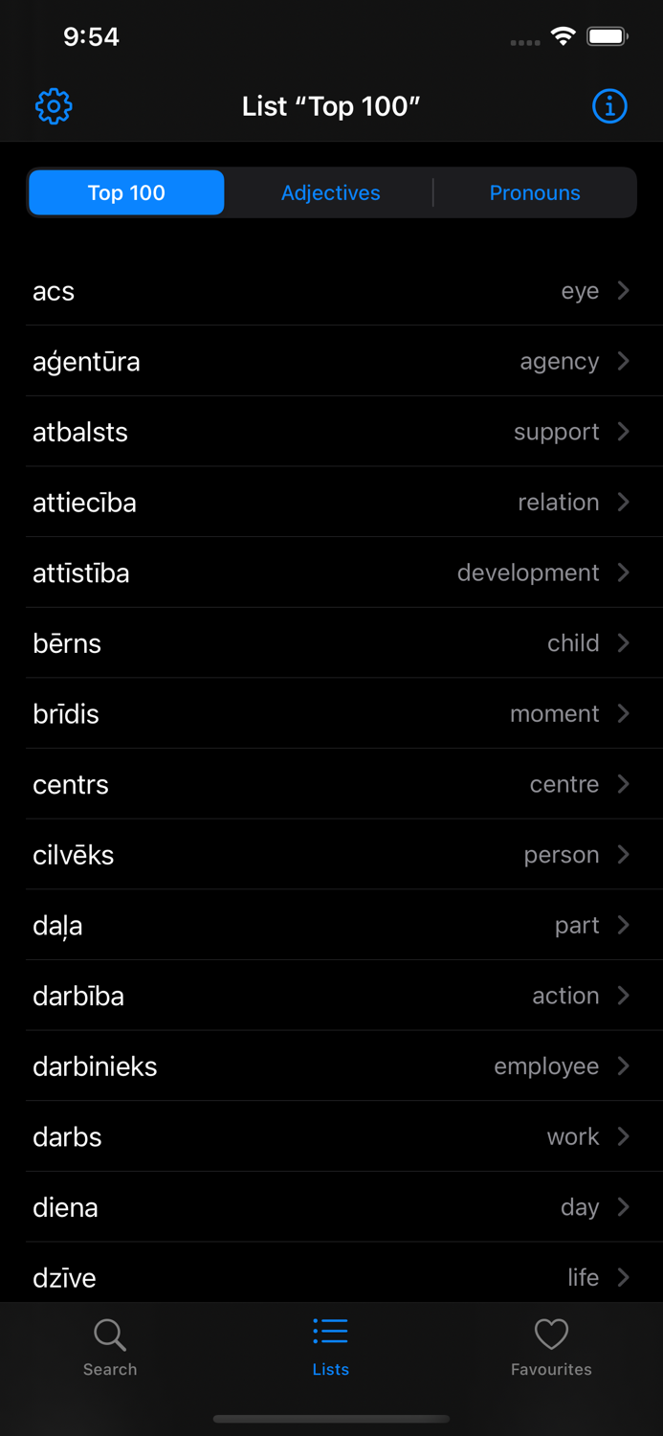Tap the cellular signal dots

(524, 40)
